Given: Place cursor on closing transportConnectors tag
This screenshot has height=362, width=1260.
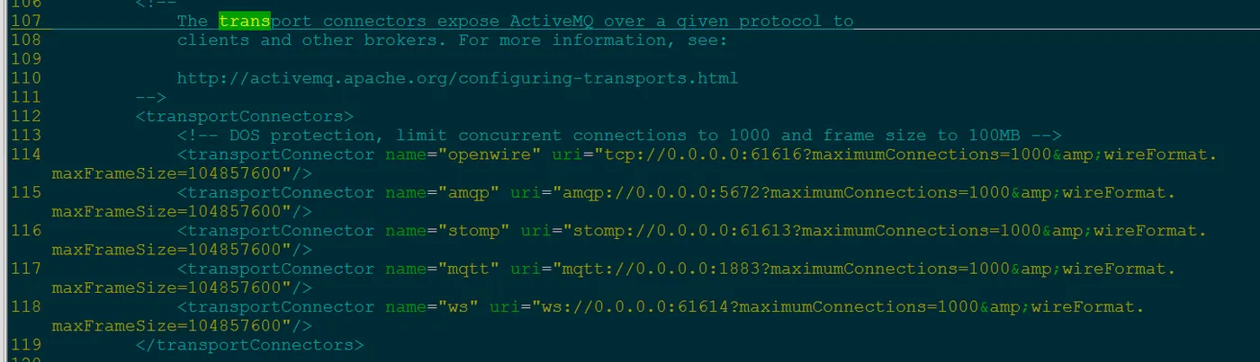Looking at the screenshot, I should tap(249, 345).
